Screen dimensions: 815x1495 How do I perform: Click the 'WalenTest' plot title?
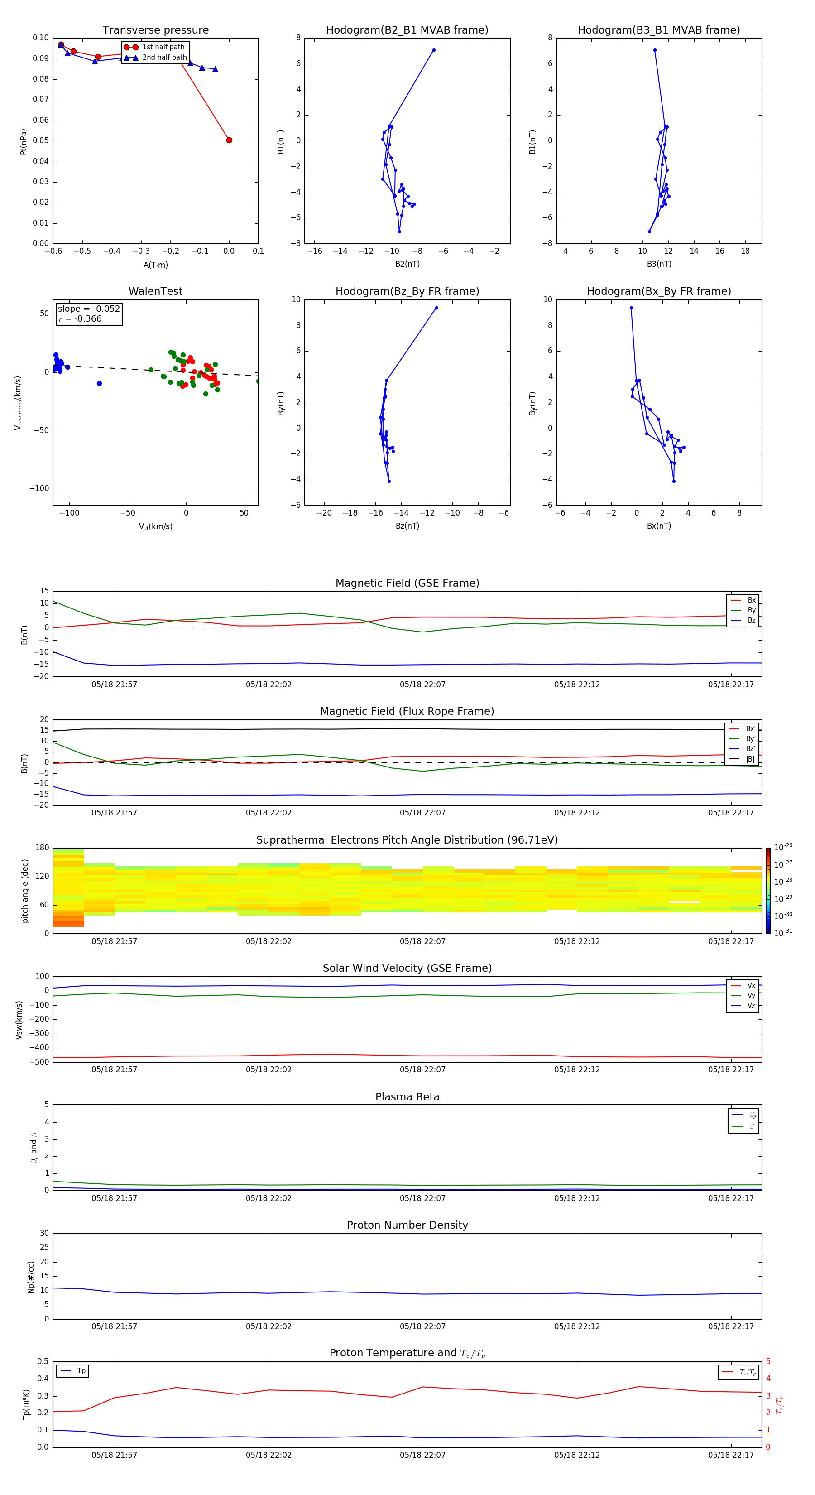point(155,291)
